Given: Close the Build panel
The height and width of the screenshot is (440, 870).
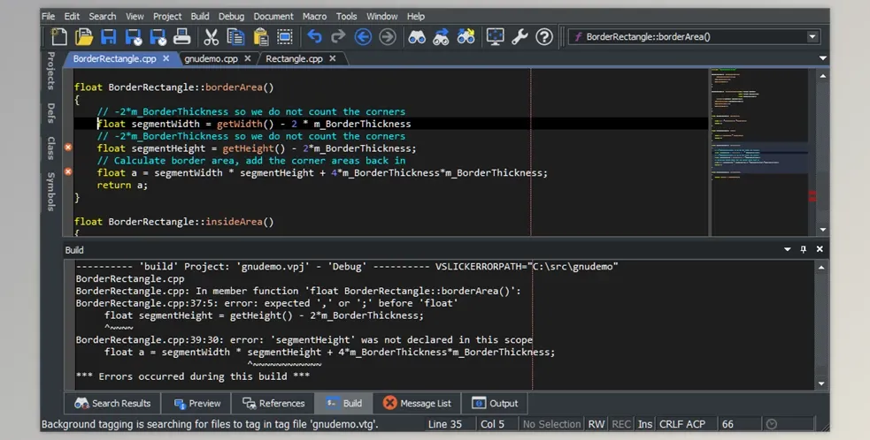Looking at the screenshot, I should point(820,249).
